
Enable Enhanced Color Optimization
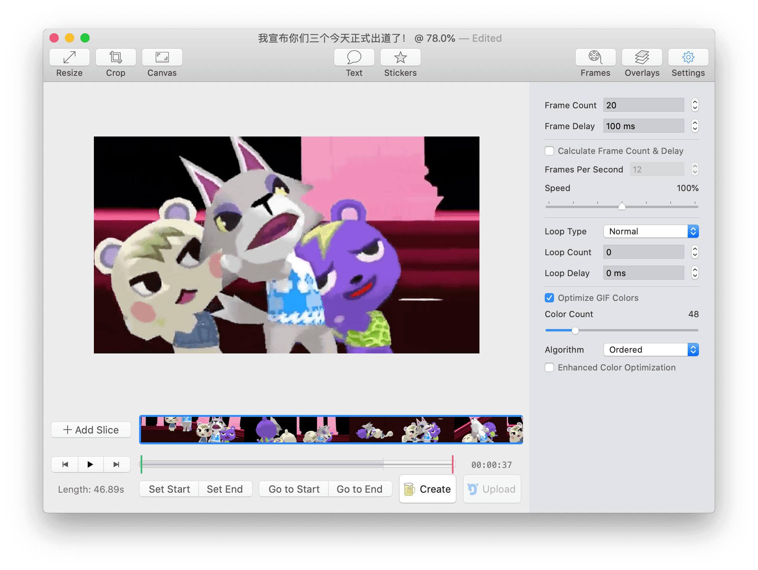click(x=549, y=367)
